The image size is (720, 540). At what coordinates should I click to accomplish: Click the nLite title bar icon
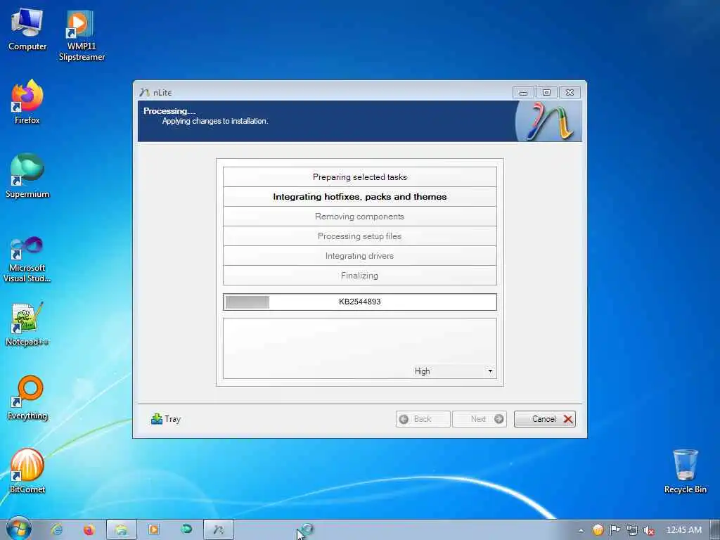[x=144, y=92]
